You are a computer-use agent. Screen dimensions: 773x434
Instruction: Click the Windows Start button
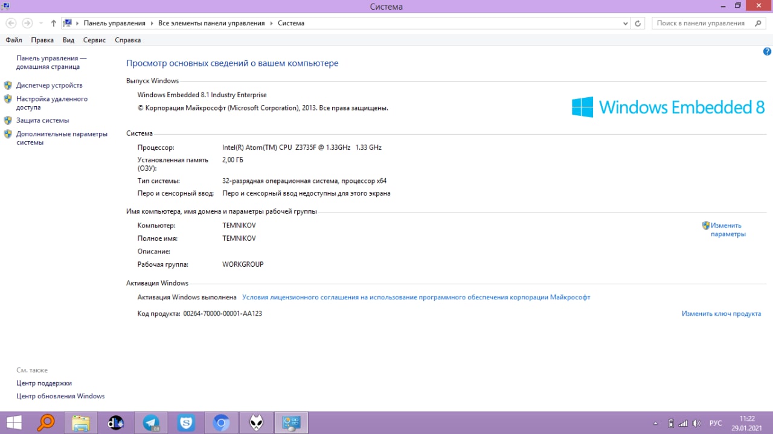pos(13,423)
